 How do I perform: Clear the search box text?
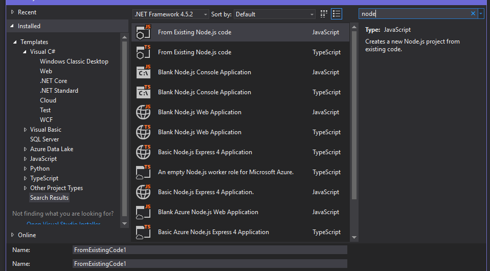[473, 13]
